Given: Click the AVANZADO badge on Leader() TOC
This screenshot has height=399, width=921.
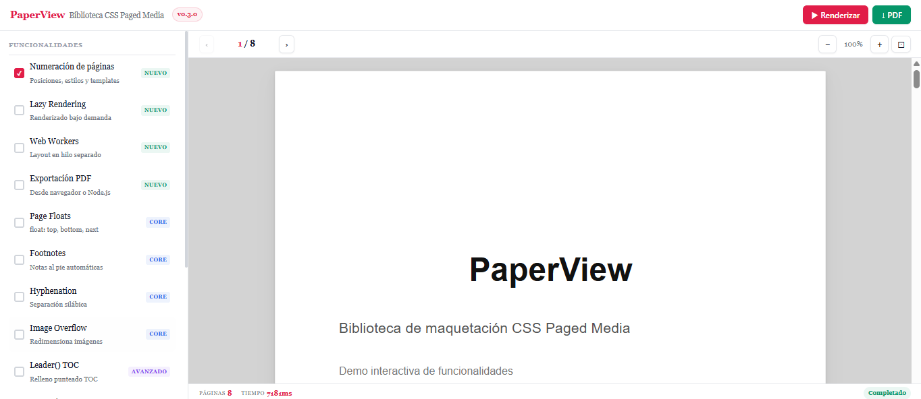Looking at the screenshot, I should [x=149, y=371].
